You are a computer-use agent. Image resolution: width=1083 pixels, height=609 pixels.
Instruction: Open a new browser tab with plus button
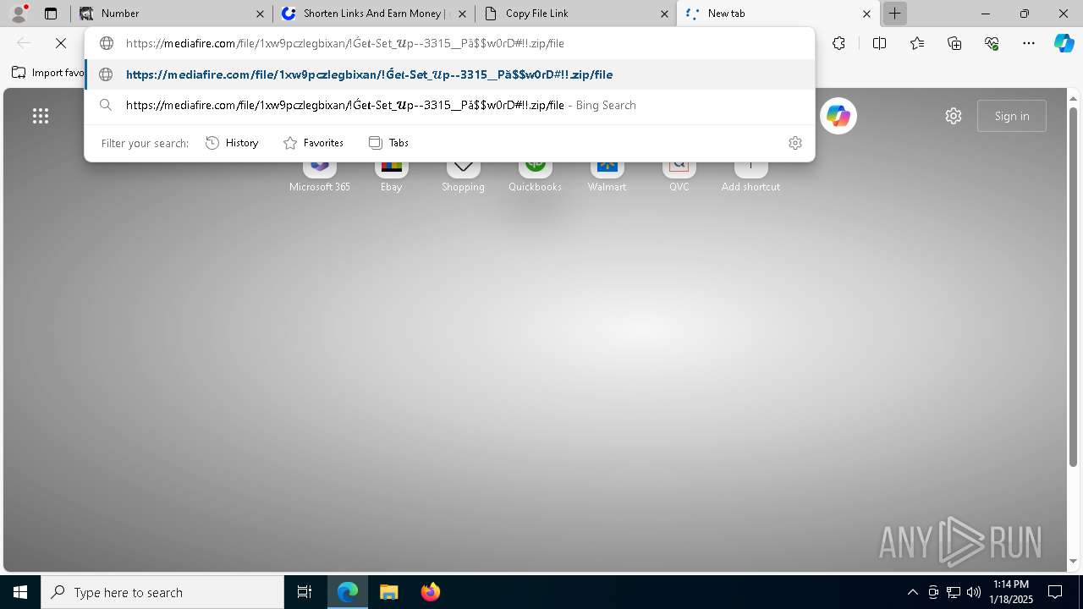[894, 14]
